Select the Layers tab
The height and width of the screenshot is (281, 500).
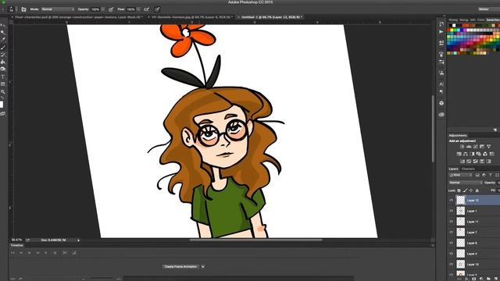coord(453,169)
